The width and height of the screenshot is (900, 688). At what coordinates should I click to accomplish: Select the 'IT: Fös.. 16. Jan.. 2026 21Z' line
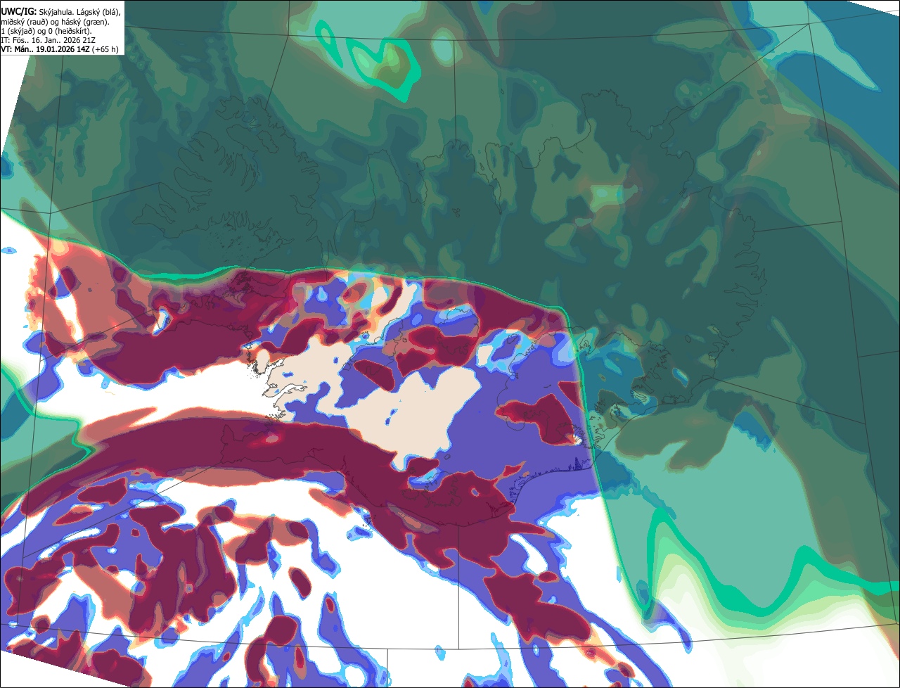(x=49, y=40)
